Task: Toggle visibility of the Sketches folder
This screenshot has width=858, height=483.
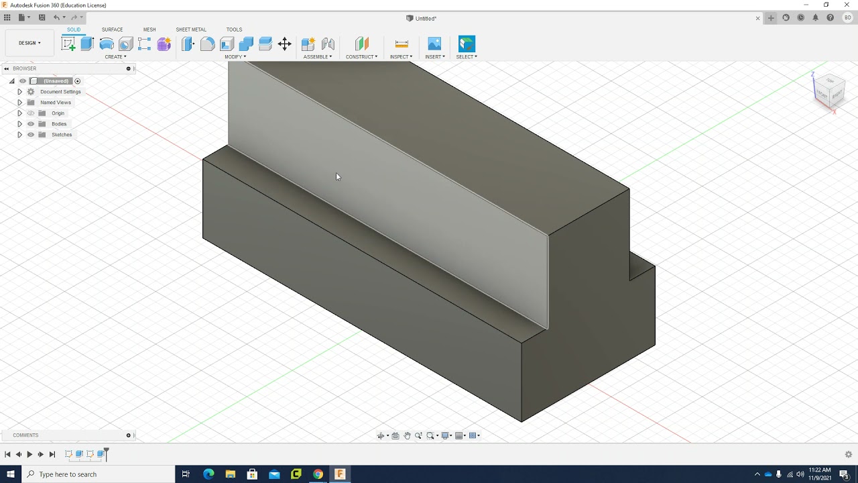Action: tap(31, 135)
